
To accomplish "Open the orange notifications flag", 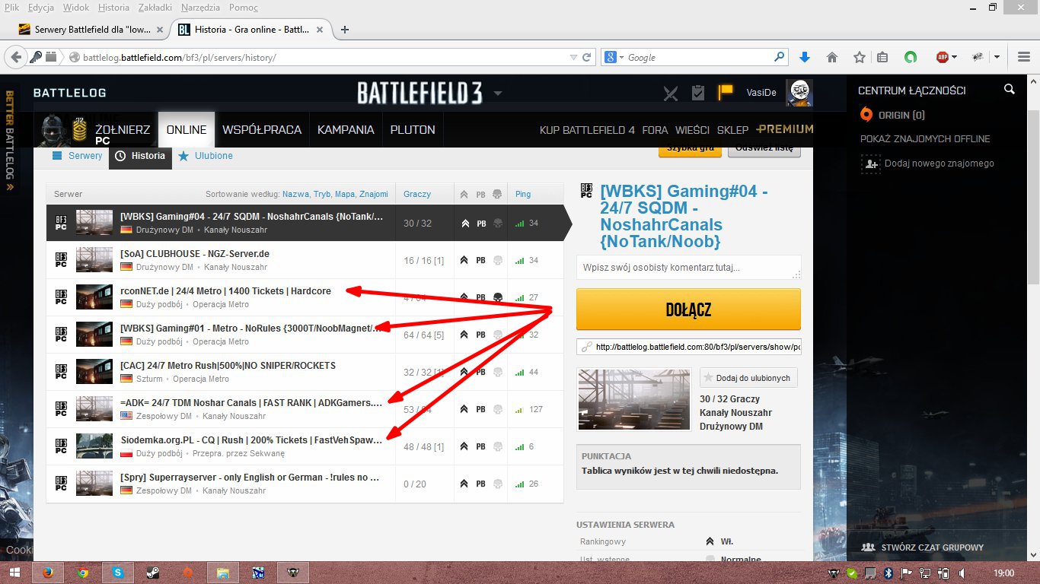I will (x=726, y=92).
